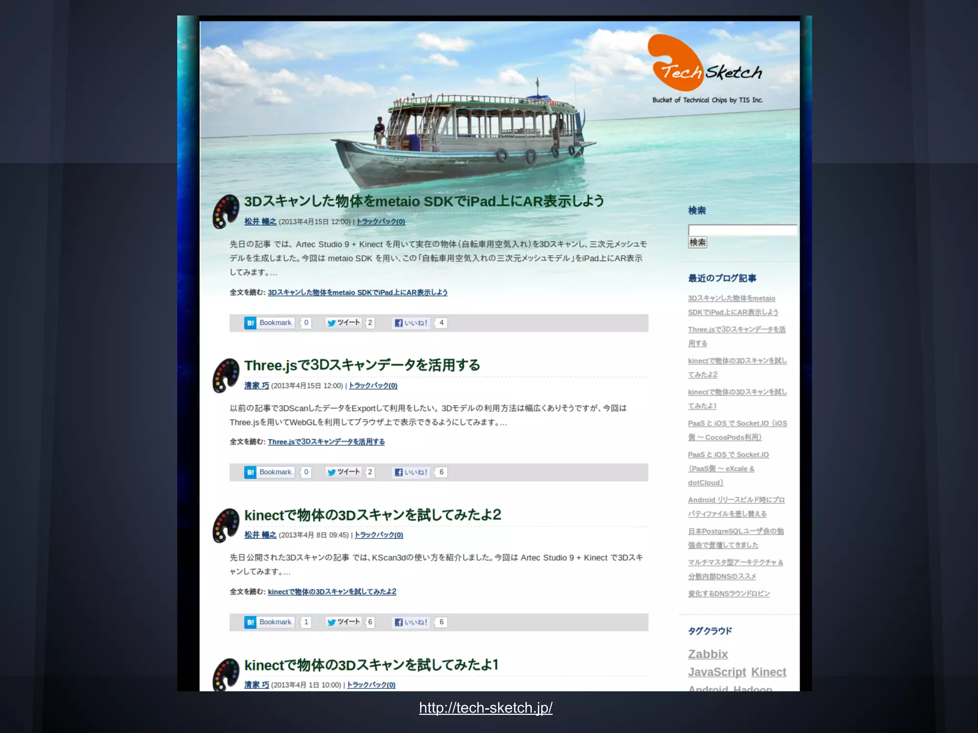The width and height of the screenshot is (978, 733).
Task: Click the Facebook like button under metaio SDK article
Action: point(411,323)
